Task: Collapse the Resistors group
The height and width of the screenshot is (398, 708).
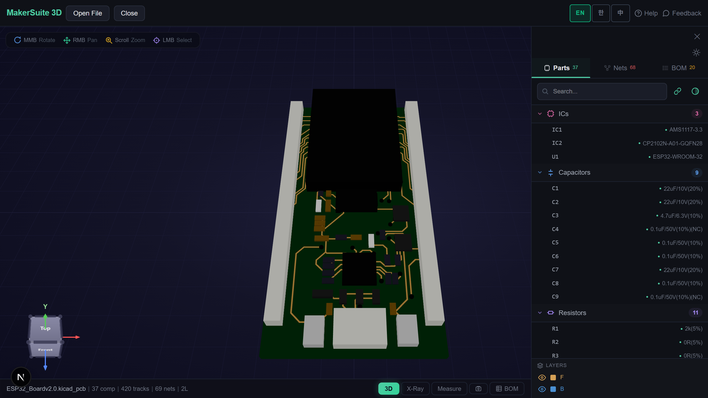Action: pyautogui.click(x=540, y=313)
